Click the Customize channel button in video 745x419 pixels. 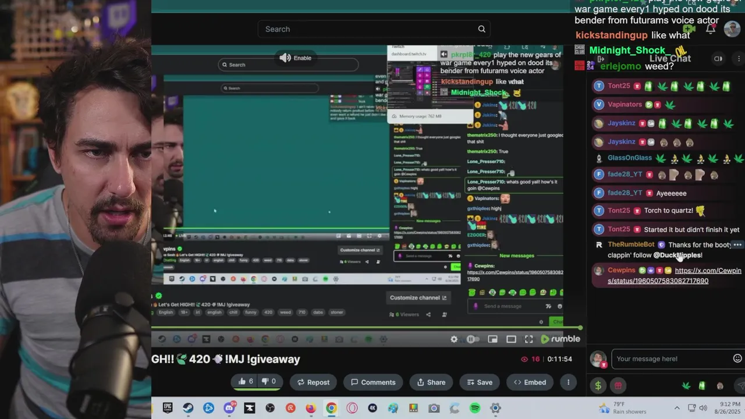click(x=418, y=297)
